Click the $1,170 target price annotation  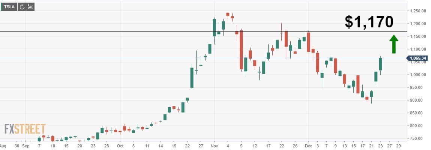[369, 22]
